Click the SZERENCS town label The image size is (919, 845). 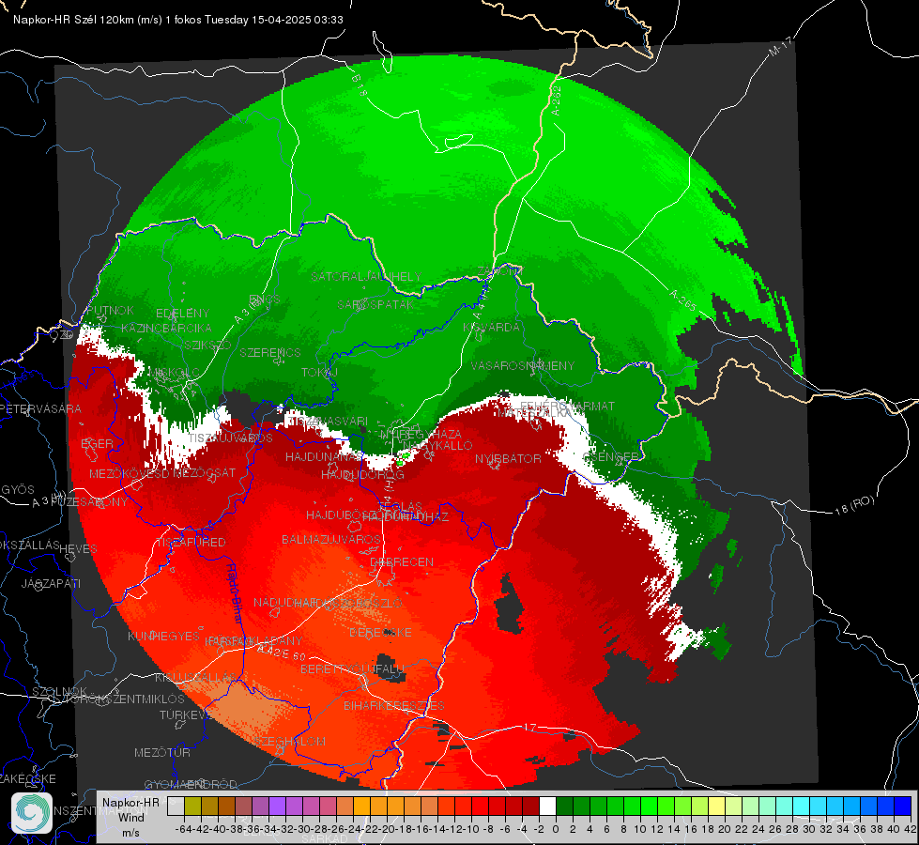coord(270,352)
